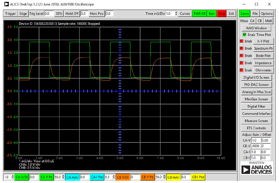Open the MiniGen Screen
Viewport: 279px width, 183px height.
click(256, 99)
